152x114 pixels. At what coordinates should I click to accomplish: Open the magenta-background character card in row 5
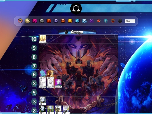(x=58, y=83)
